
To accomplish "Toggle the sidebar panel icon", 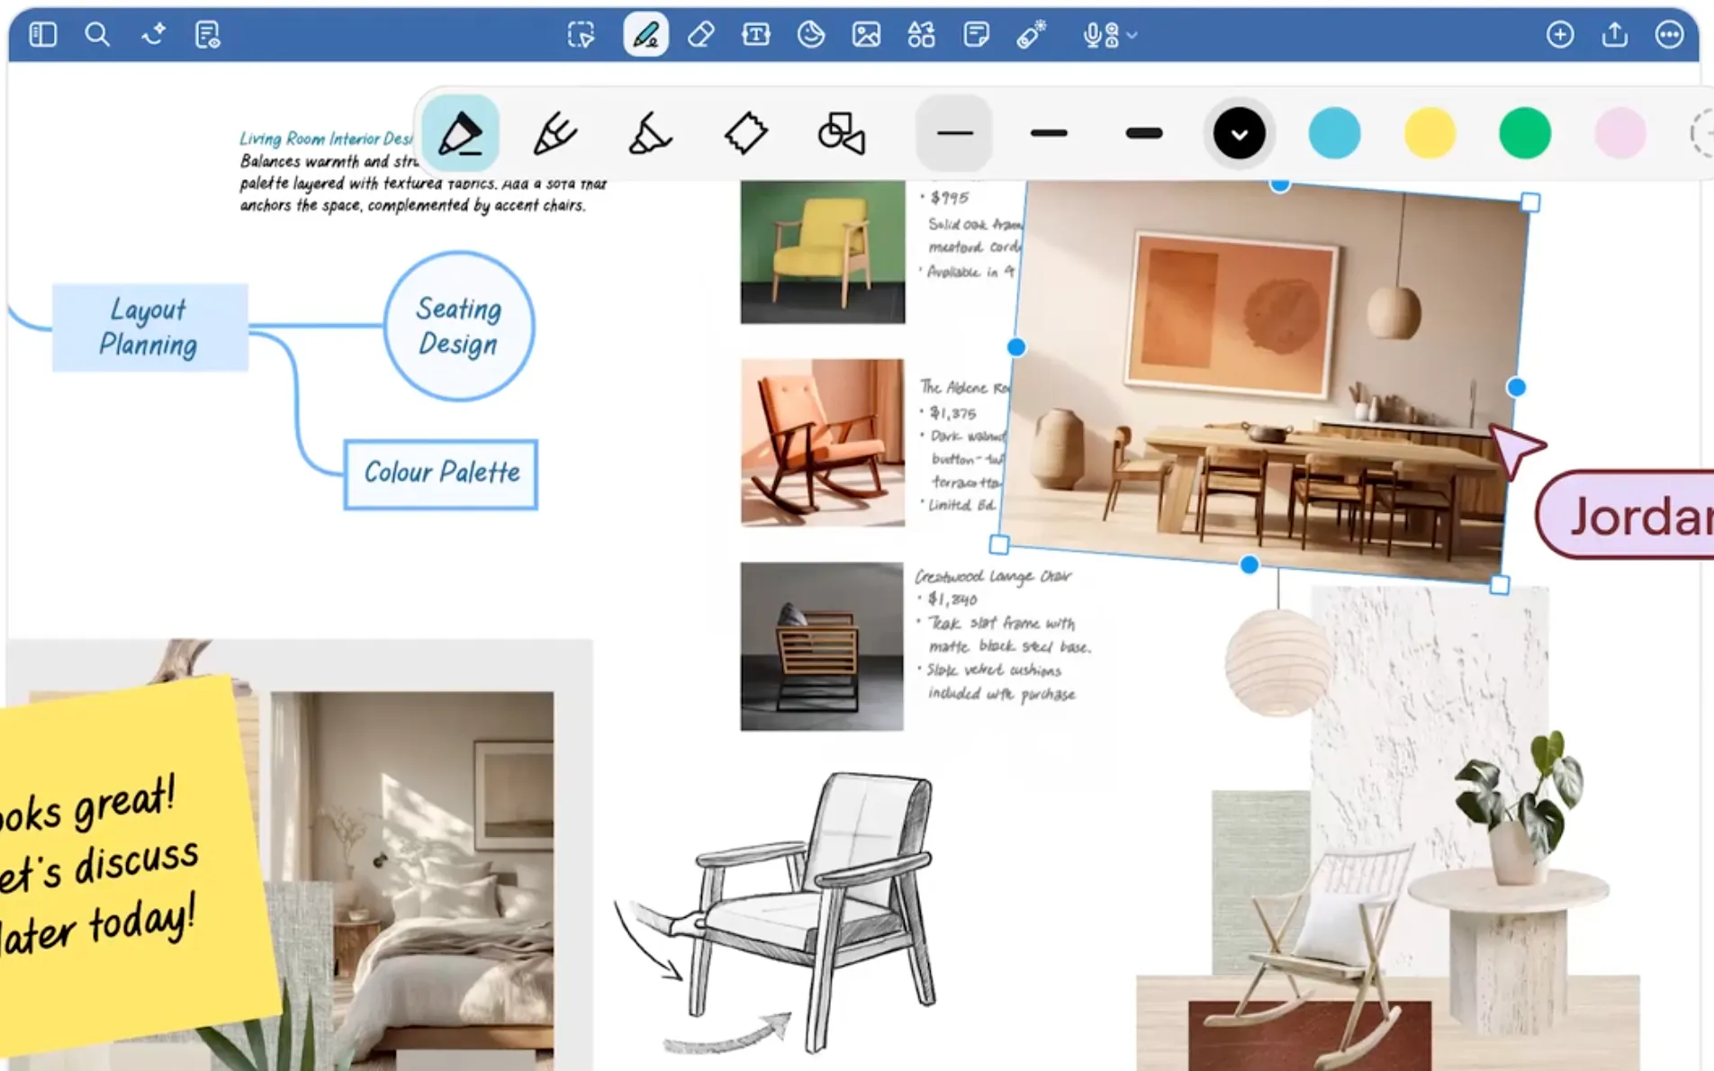I will click(x=42, y=35).
